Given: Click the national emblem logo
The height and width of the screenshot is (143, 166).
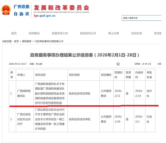Looking at the screenshot, I should point(6,10).
